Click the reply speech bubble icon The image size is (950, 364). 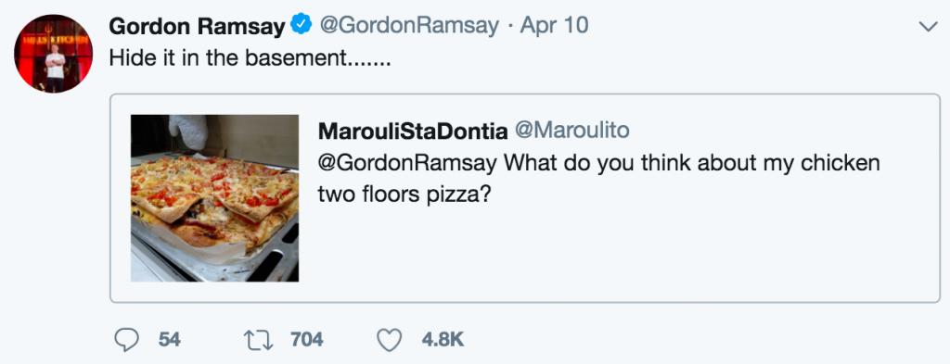(126, 340)
